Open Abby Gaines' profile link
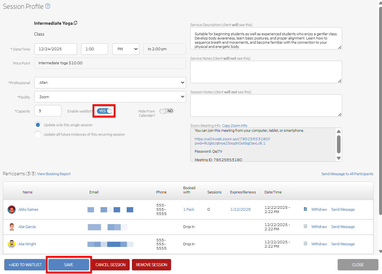 tap(28, 209)
